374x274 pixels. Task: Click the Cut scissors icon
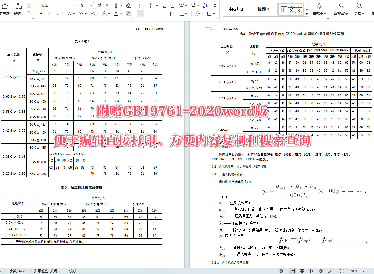(x=29, y=6)
